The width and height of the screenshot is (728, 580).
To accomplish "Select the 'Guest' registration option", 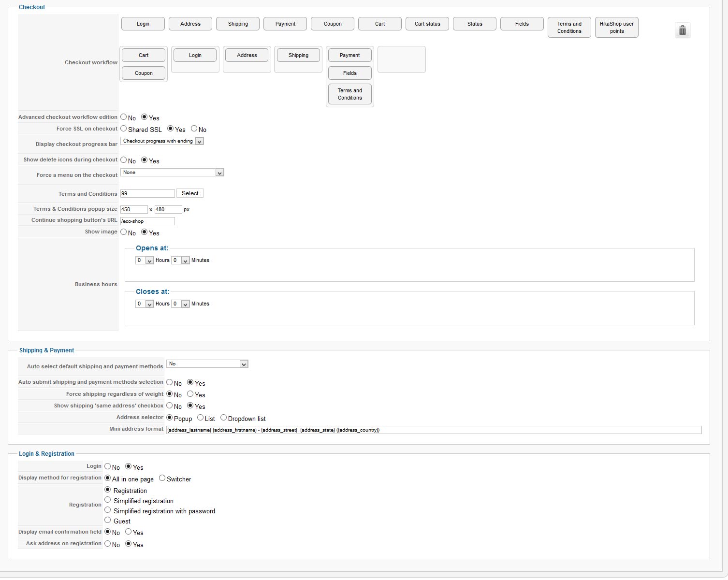I will pyautogui.click(x=108, y=520).
